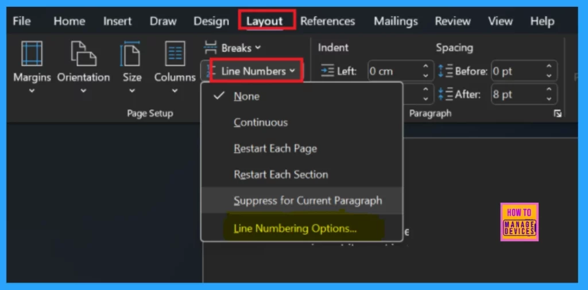The image size is (588, 290).
Task: Choose Restart Each Section option
Action: (302, 175)
